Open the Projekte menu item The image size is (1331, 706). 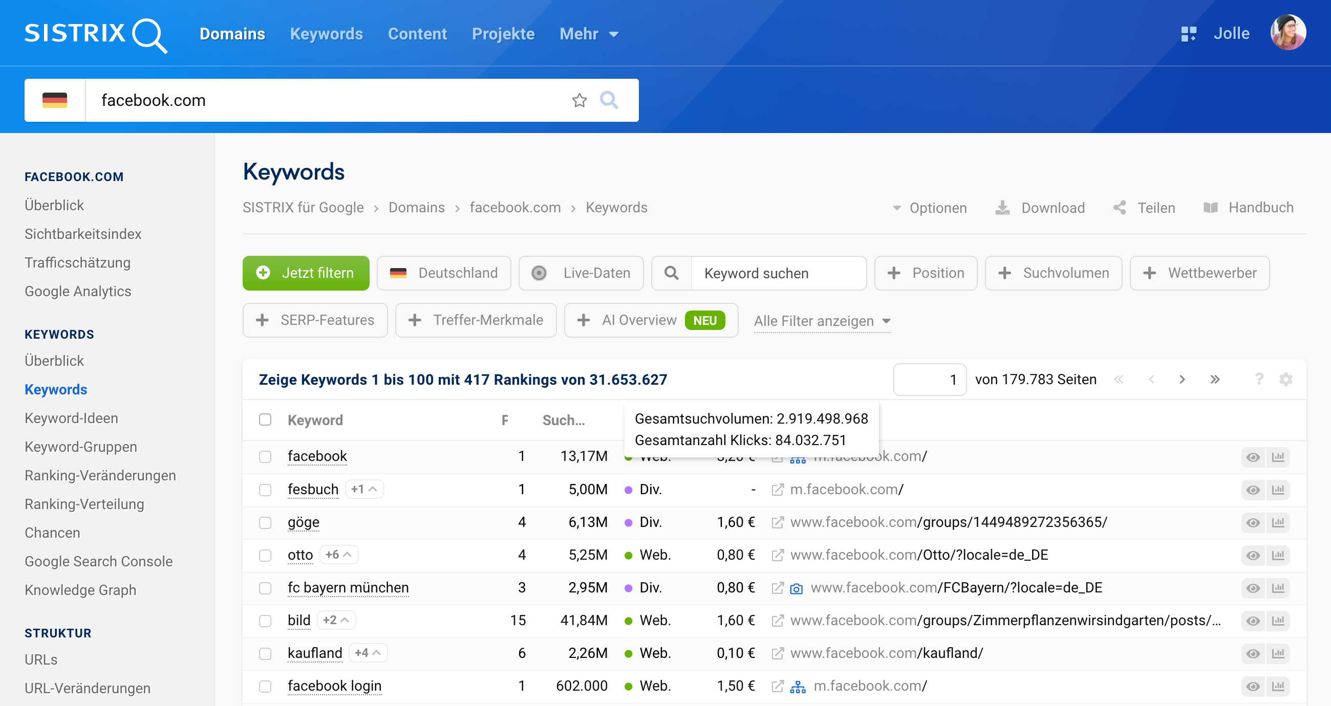pos(503,34)
